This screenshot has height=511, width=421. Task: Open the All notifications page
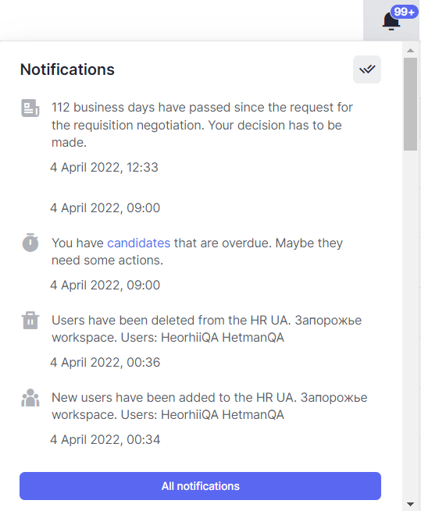click(200, 486)
